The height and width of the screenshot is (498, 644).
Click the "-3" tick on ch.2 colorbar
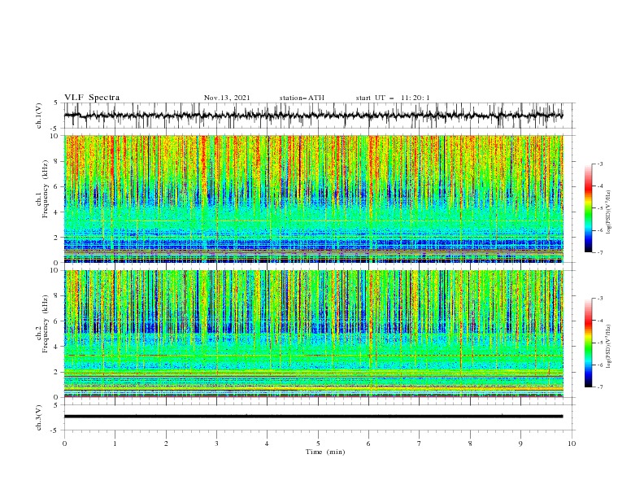pyautogui.click(x=600, y=299)
